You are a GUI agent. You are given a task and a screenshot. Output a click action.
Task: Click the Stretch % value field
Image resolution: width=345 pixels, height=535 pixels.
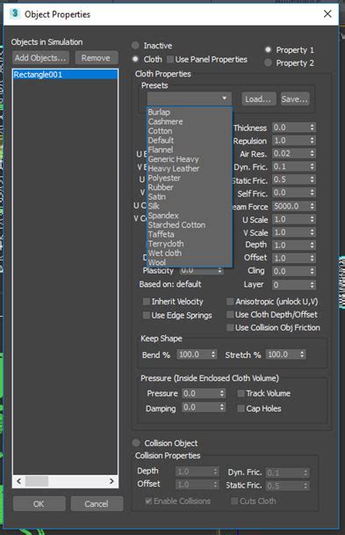pos(283,355)
